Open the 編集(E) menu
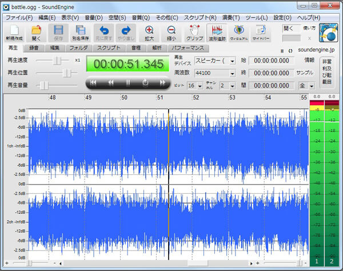The image size is (343, 271). coord(47,18)
